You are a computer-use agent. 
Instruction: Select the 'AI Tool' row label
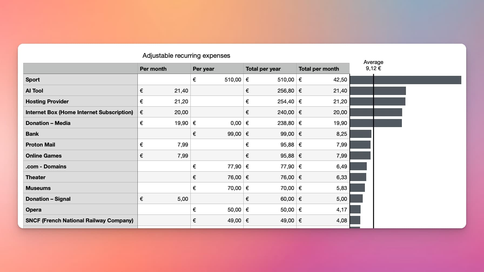[x=80, y=91]
